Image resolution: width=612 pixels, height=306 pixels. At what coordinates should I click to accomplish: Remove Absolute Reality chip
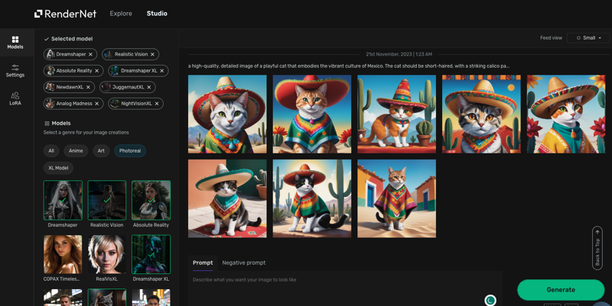pyautogui.click(x=97, y=71)
